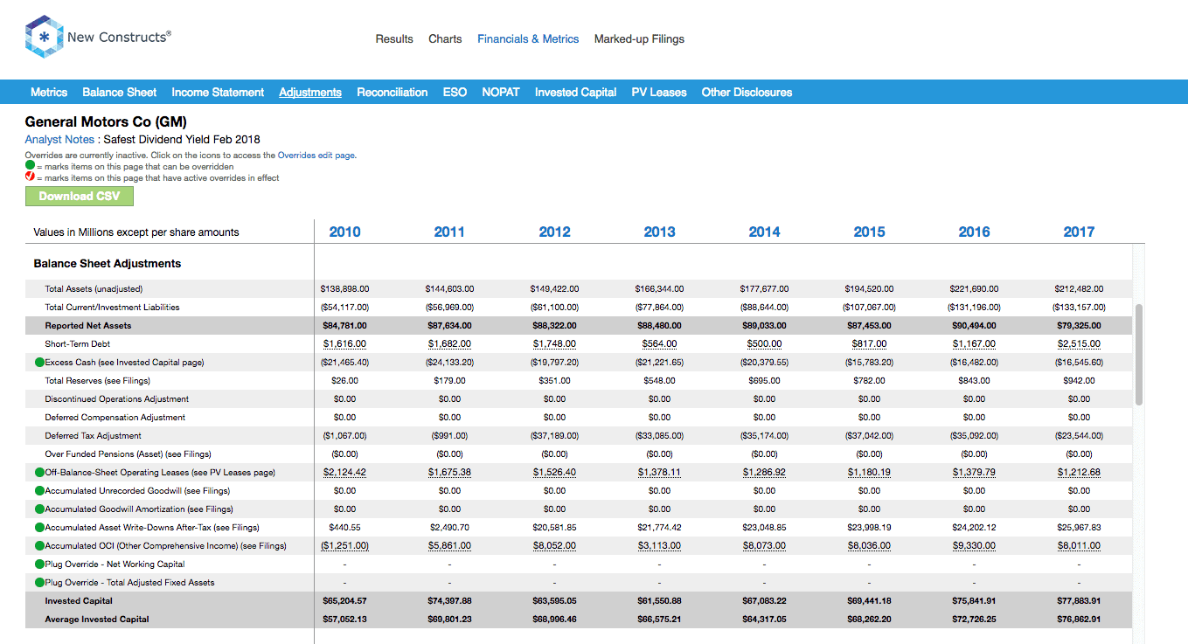Open the 2017 year header
This screenshot has height=644, width=1188.
[x=1079, y=232]
